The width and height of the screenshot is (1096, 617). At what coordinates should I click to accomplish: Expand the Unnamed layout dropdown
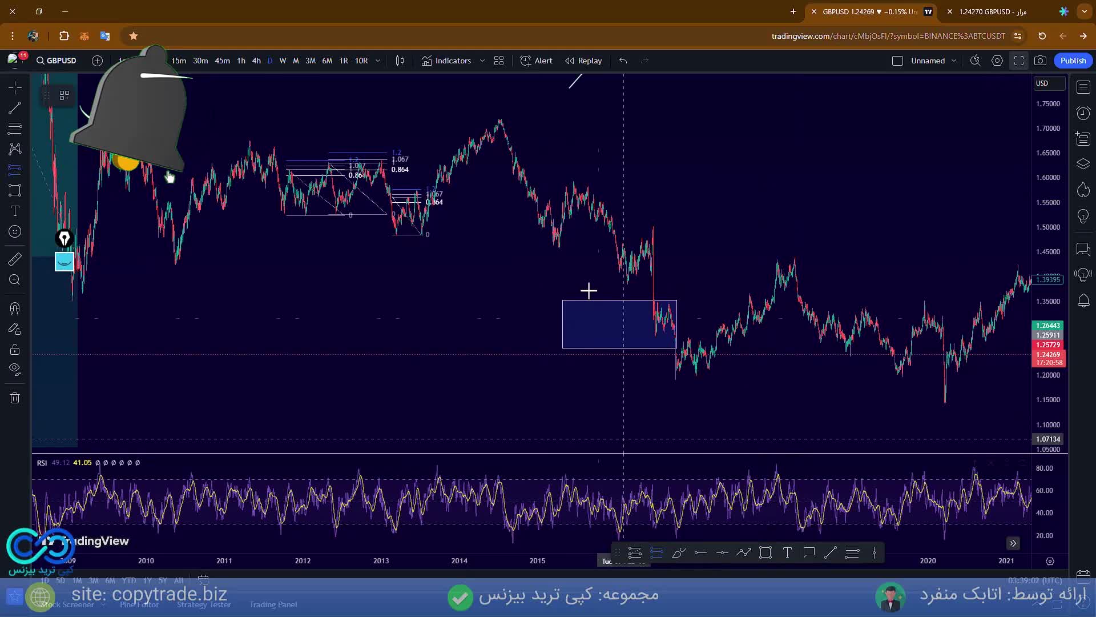954,61
